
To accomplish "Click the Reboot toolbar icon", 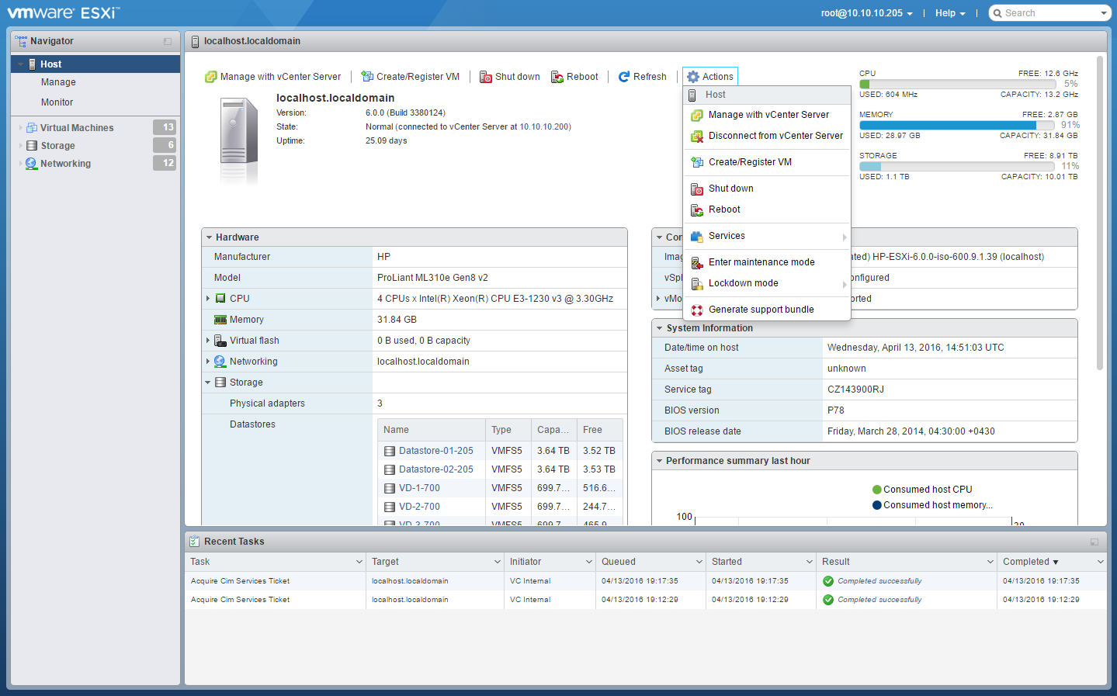I will pos(557,77).
